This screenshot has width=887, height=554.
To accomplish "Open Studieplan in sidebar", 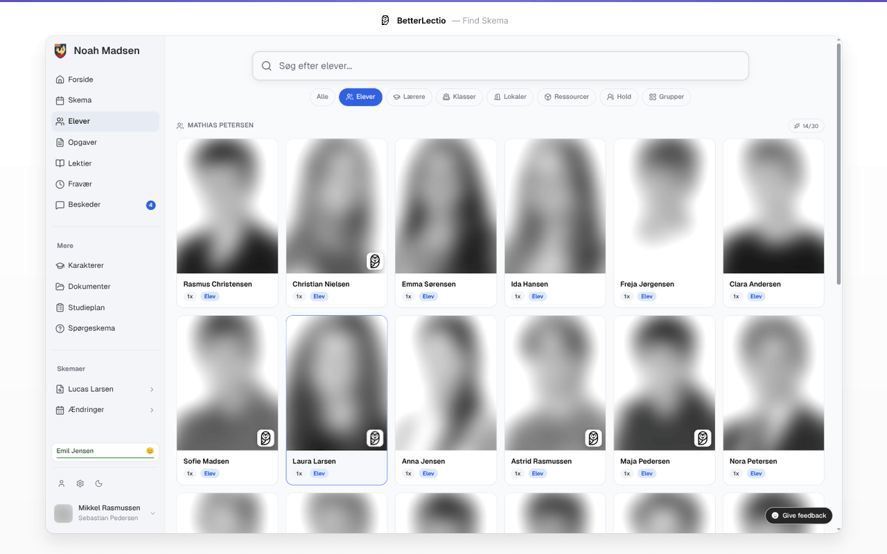I will coord(105,307).
